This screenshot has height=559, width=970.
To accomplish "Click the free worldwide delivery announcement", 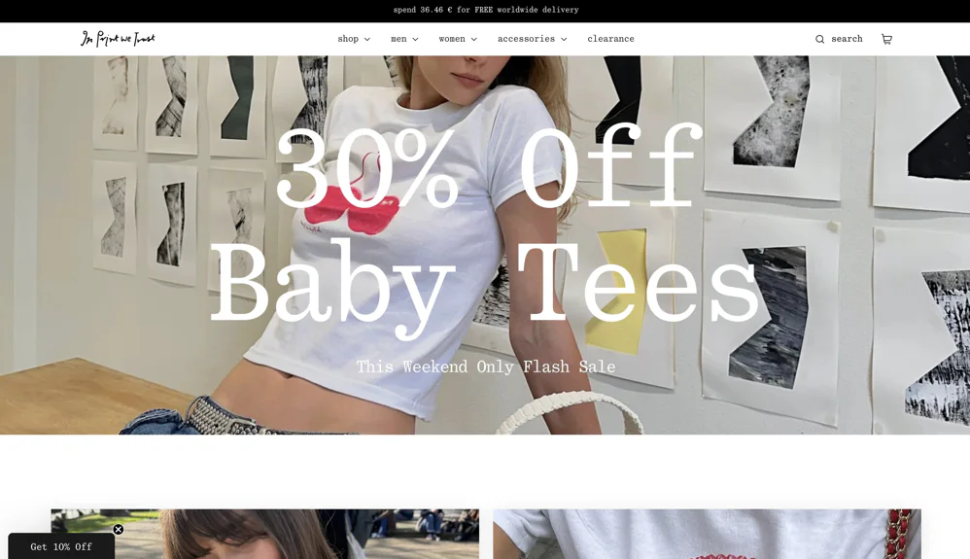I will pyautogui.click(x=486, y=10).
